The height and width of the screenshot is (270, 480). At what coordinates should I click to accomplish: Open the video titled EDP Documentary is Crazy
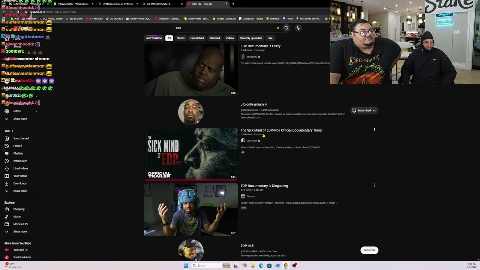pyautogui.click(x=261, y=46)
